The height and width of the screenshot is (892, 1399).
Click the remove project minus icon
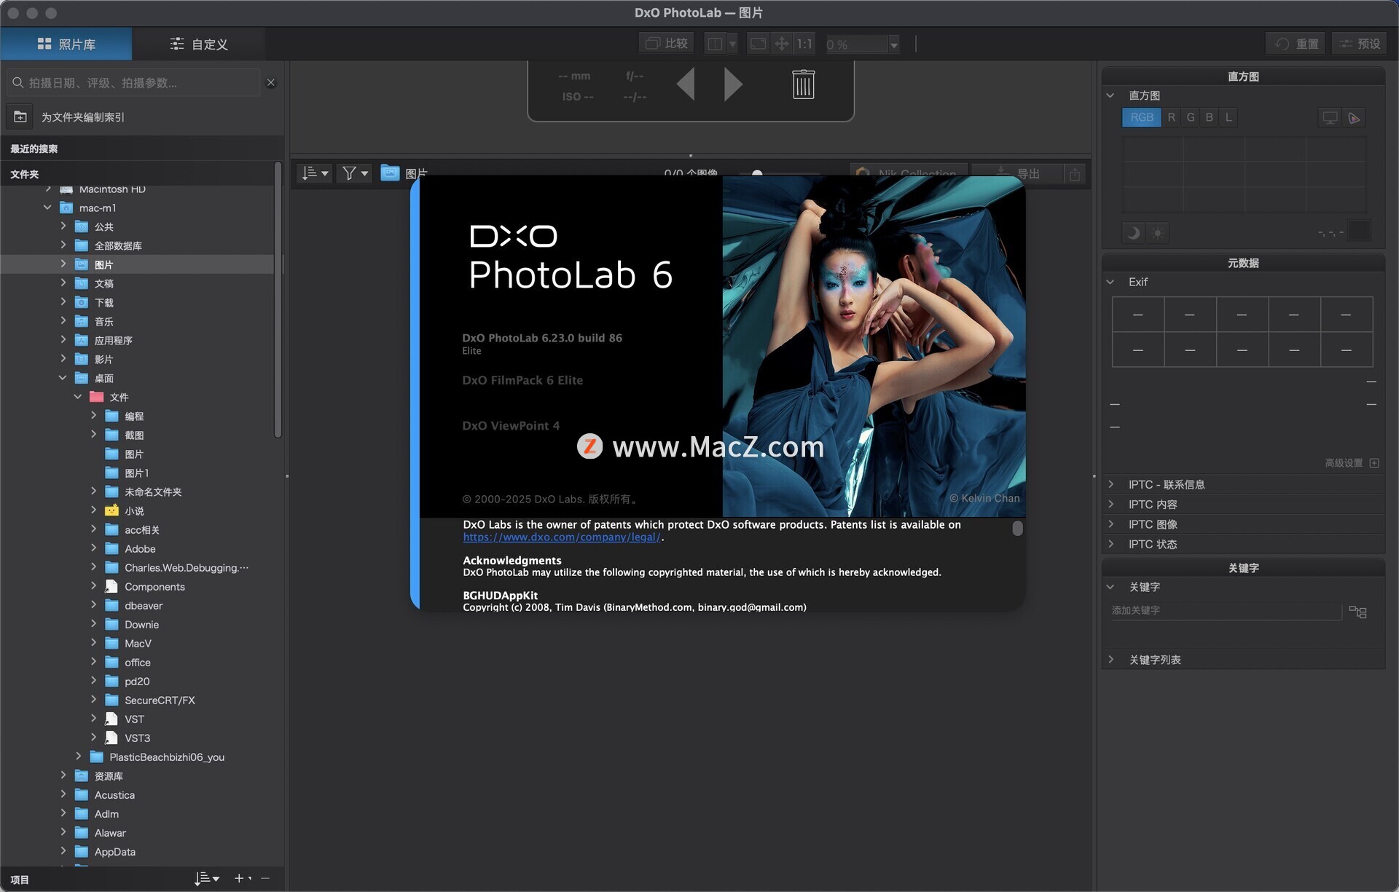(265, 878)
